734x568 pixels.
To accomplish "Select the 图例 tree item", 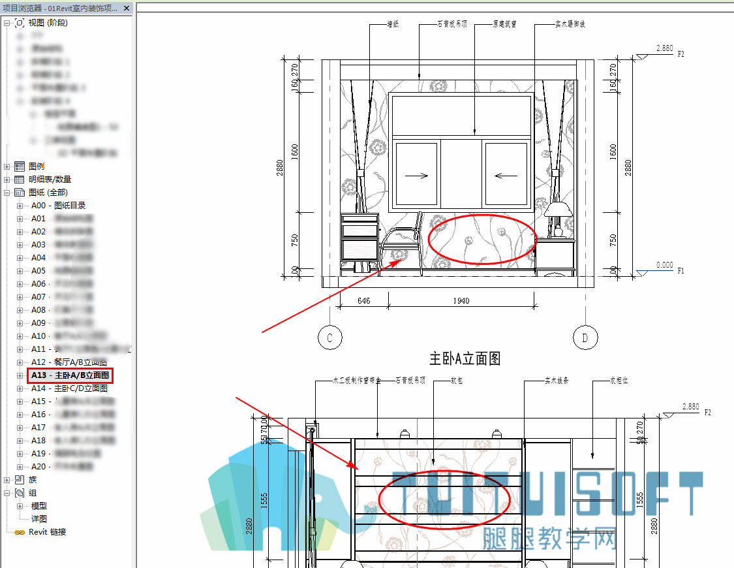I will (x=37, y=166).
